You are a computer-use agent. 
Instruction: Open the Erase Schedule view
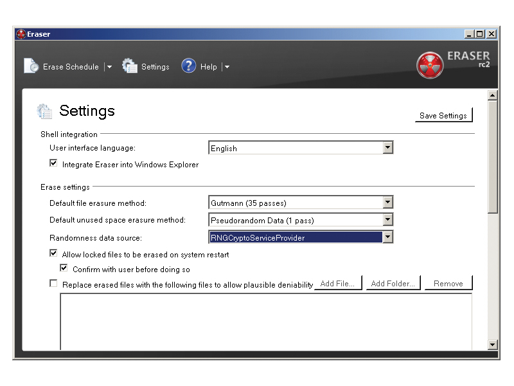coord(71,67)
